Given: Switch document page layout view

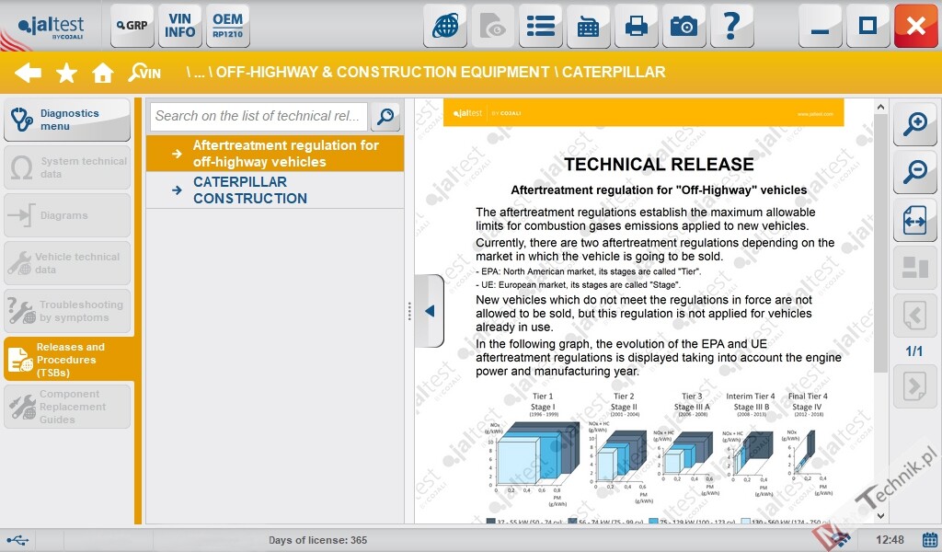Looking at the screenshot, I should 915,268.
